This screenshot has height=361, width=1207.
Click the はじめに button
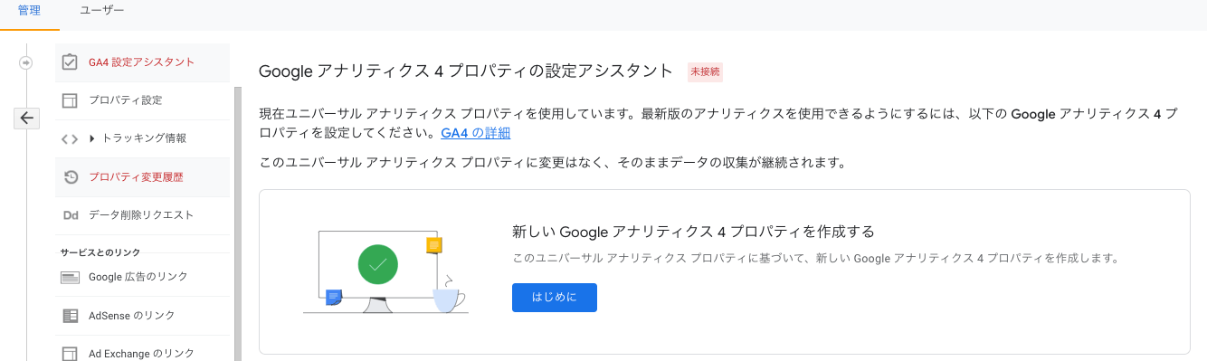point(555,298)
